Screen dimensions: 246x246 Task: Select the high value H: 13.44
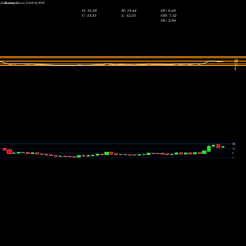point(129,11)
